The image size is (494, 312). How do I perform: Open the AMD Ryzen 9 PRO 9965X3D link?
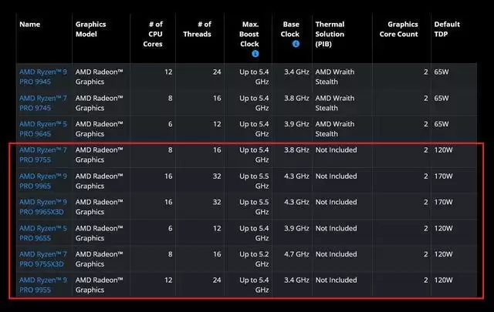click(43, 207)
